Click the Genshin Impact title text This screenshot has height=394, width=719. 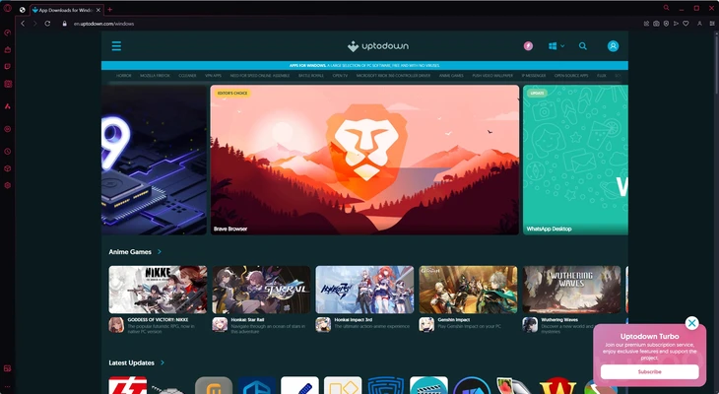click(453, 320)
